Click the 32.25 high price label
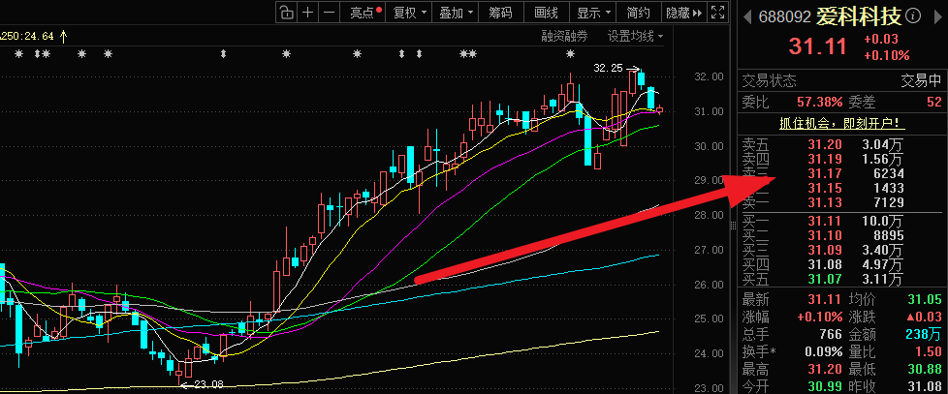The width and height of the screenshot is (948, 394). pos(608,69)
